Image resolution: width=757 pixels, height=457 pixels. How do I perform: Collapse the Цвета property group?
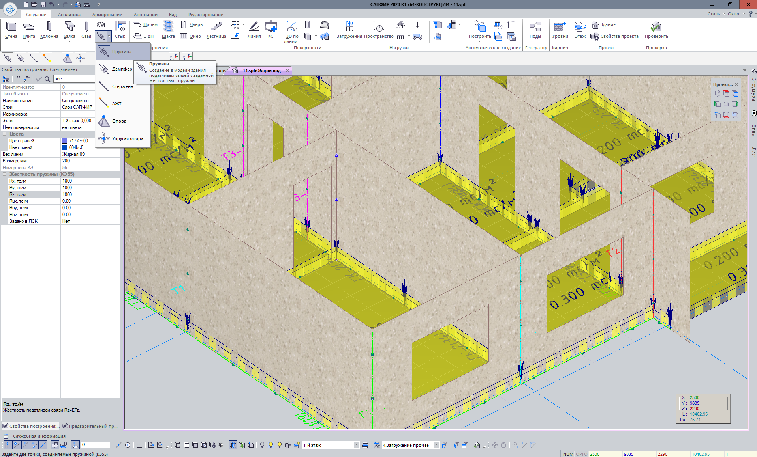5,134
